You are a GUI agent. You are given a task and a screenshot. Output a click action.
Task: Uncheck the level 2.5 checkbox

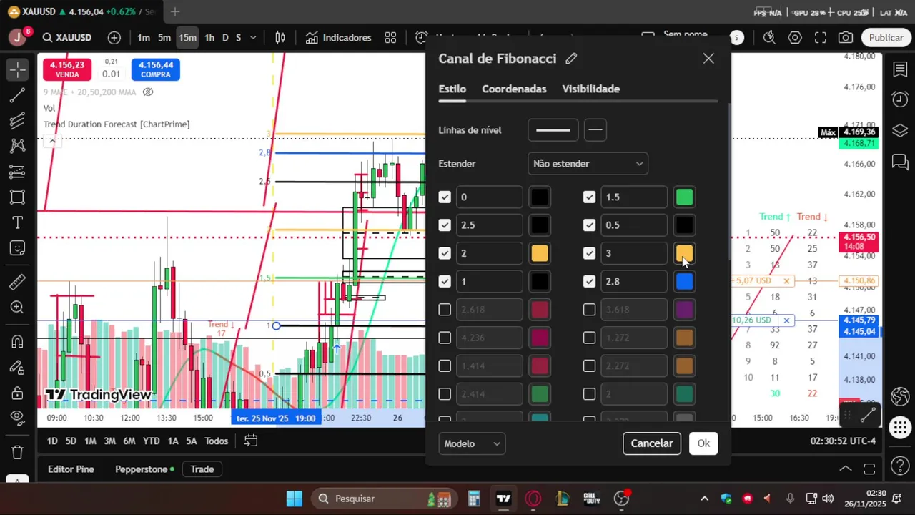(x=445, y=225)
